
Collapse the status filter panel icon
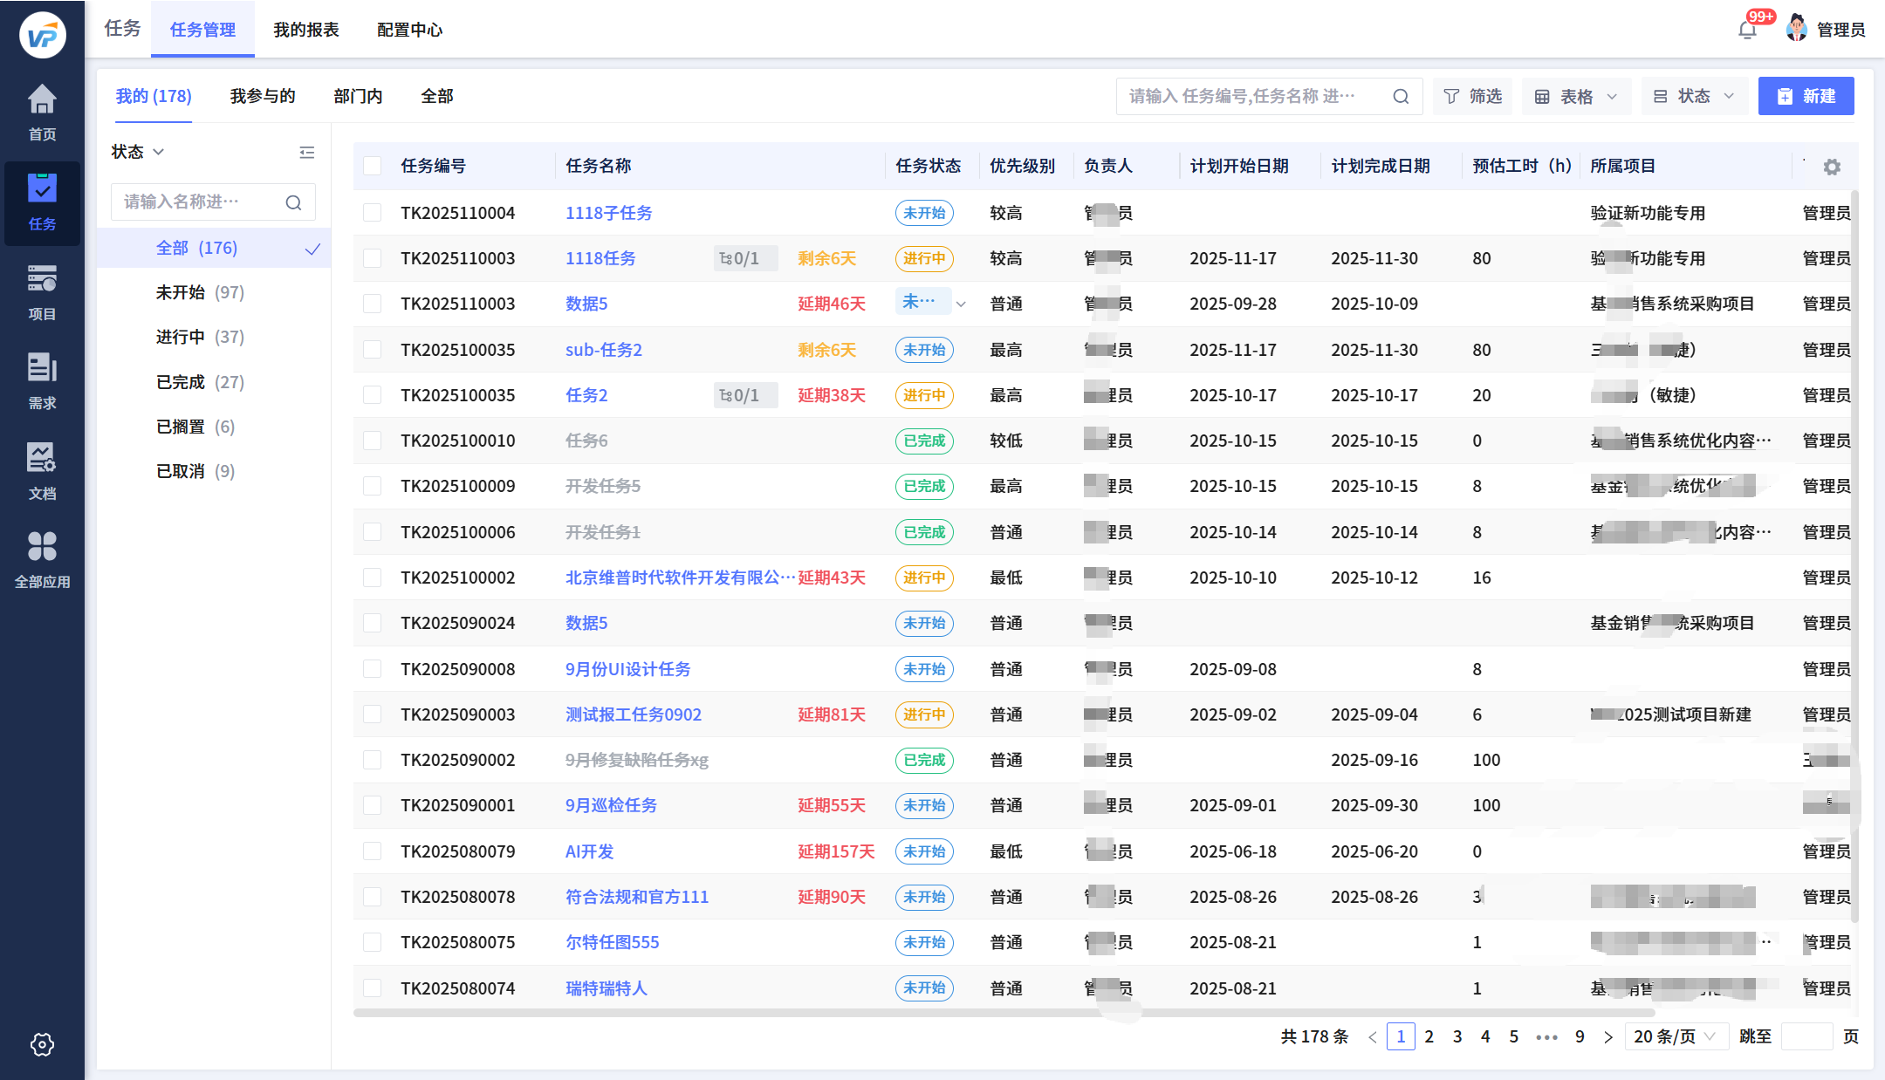pyautogui.click(x=306, y=153)
